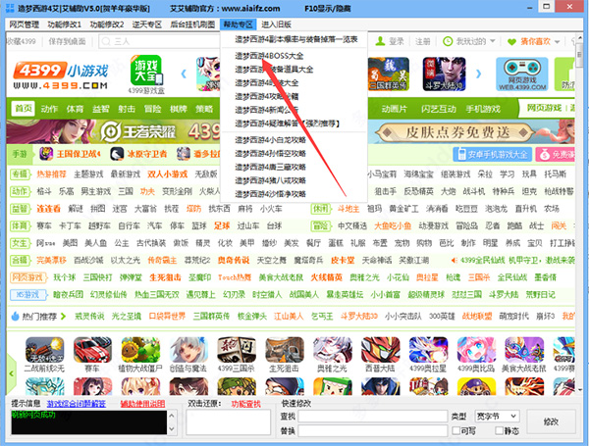Click the 皮肤点券免费送 banner
The width and height of the screenshot is (589, 446).
[x=456, y=132]
